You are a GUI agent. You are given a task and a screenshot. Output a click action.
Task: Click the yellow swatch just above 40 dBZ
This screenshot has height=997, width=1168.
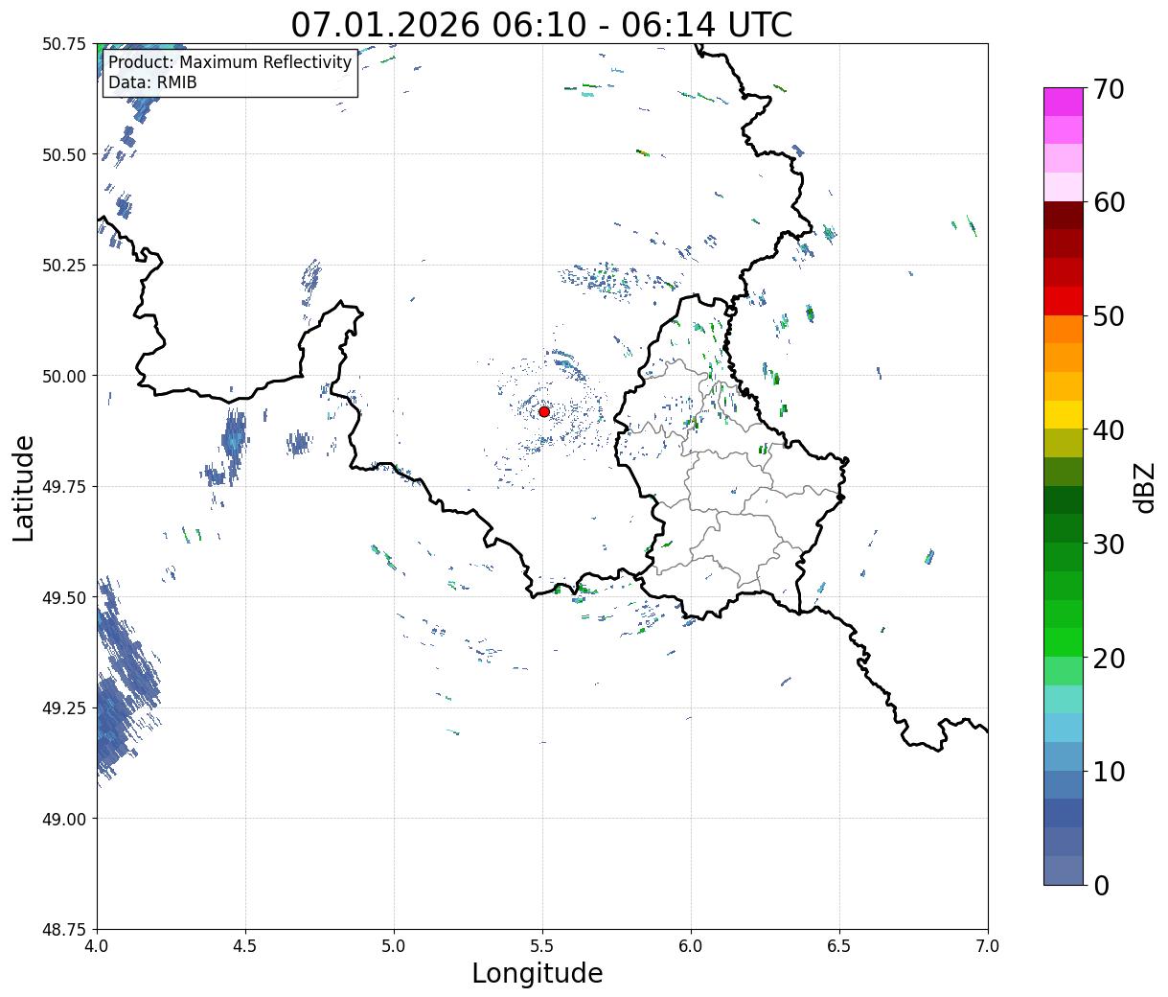(x=1064, y=414)
